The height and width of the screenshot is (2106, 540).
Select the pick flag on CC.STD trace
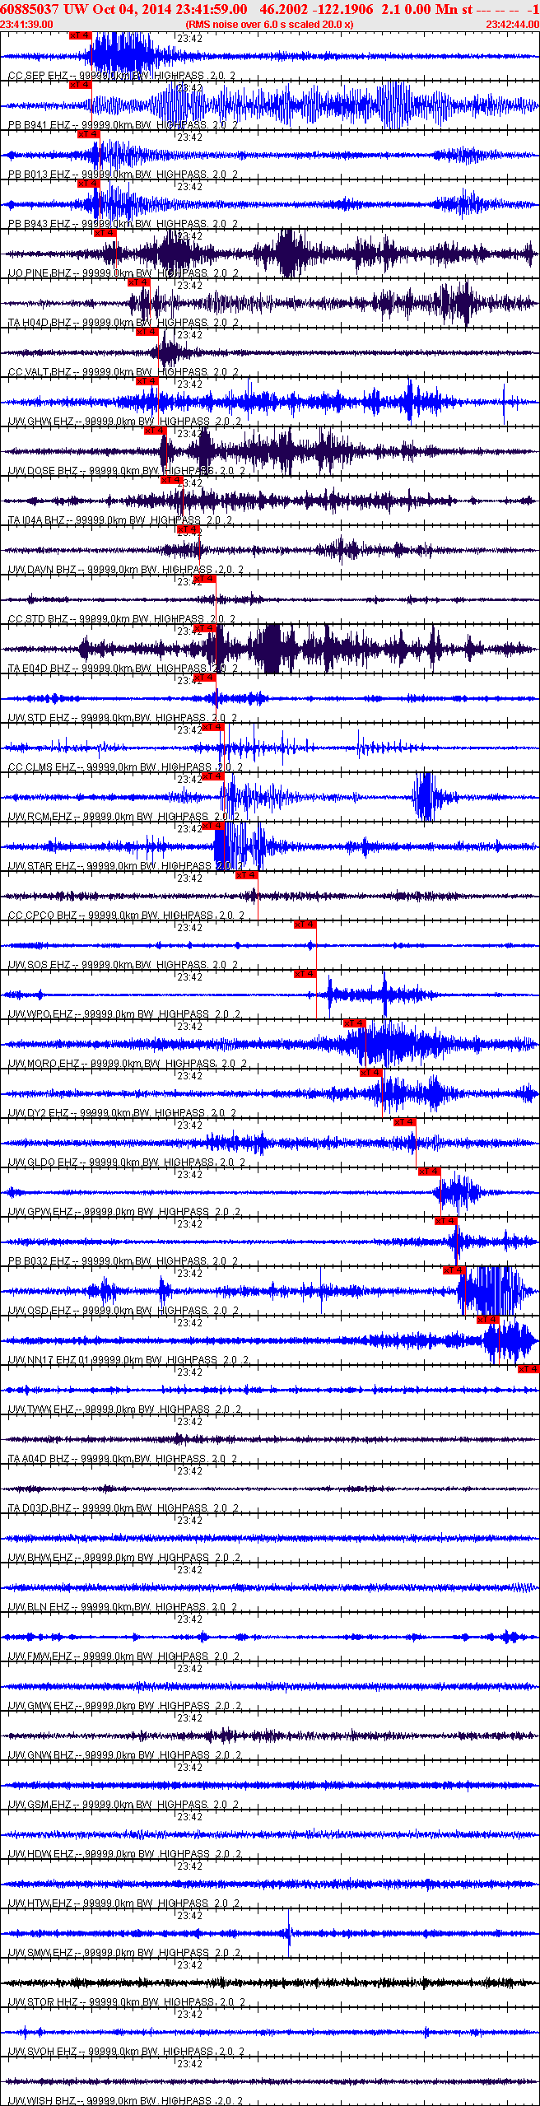click(x=204, y=579)
